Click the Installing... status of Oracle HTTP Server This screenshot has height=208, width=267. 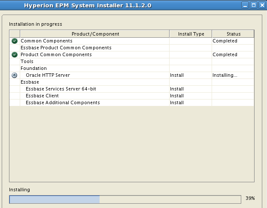[225, 75]
